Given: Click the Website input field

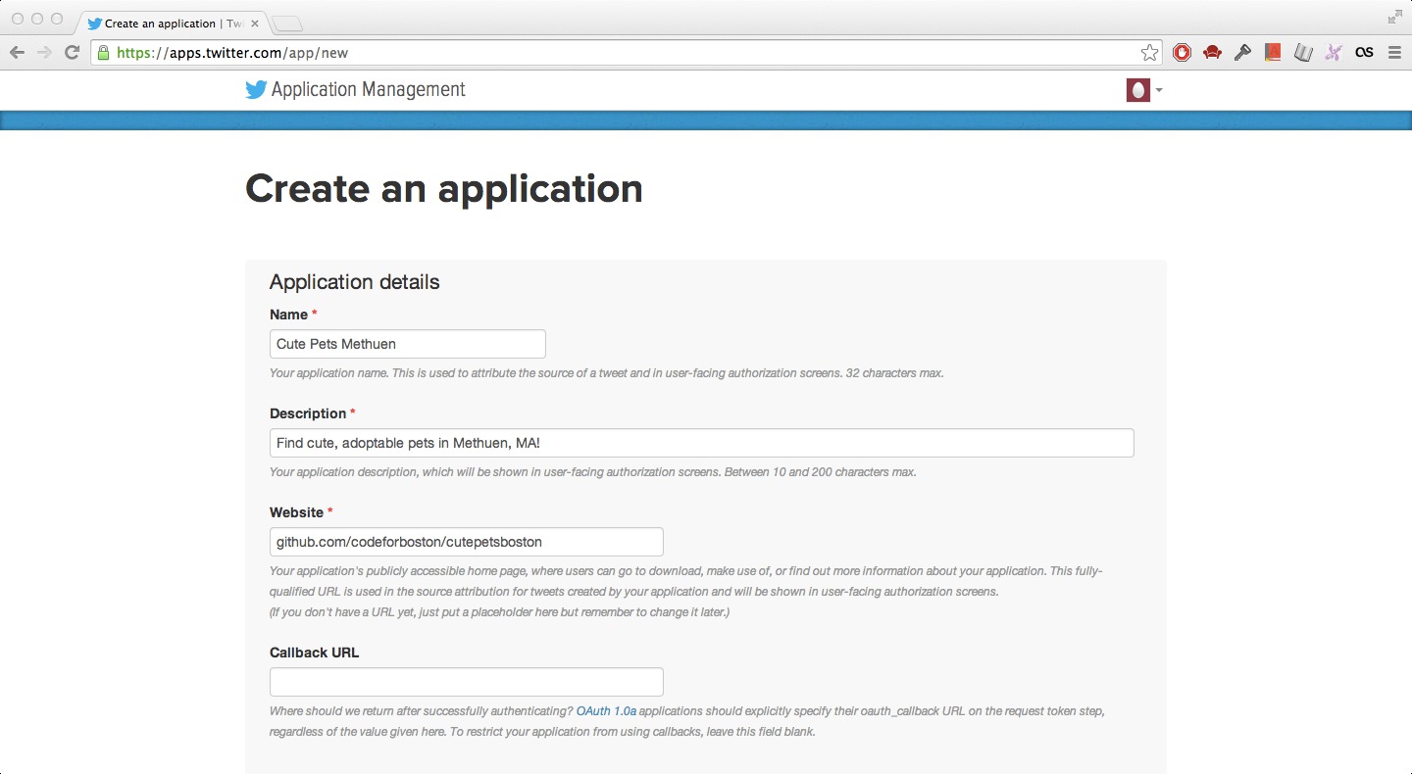Looking at the screenshot, I should tap(467, 542).
